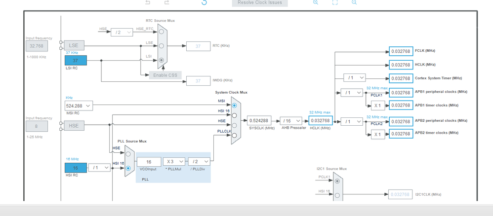Viewport: 493px width, 216px height.
Task: Select HSI 16 in I2C1 Source Mux
Action: (337, 195)
